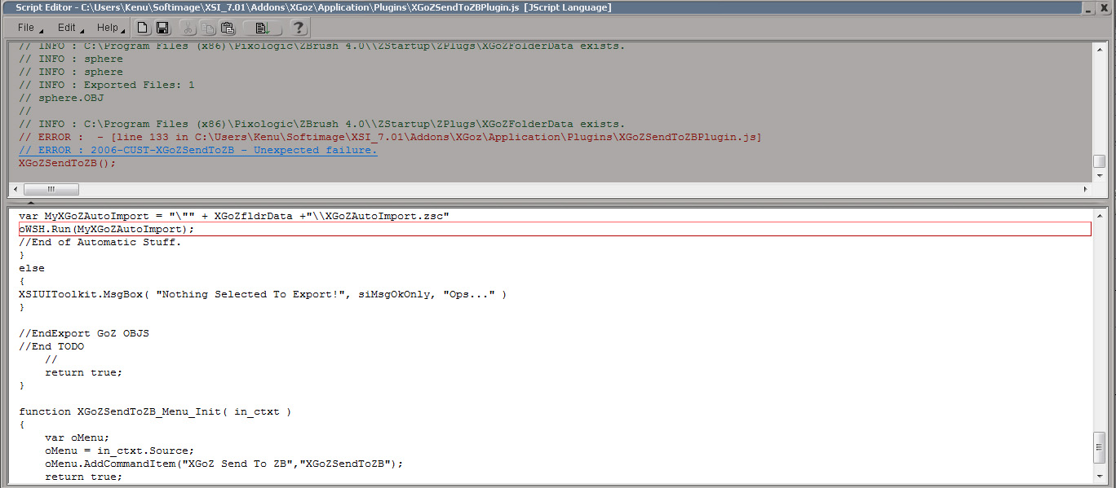Collapse the history pane with splitter arrow
The width and height of the screenshot is (1116, 488).
(30, 202)
